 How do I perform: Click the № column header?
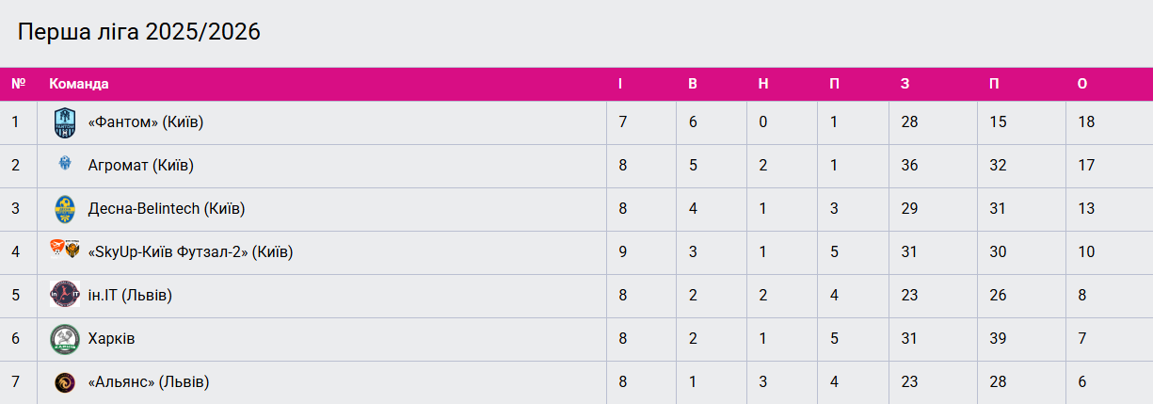[x=18, y=84]
